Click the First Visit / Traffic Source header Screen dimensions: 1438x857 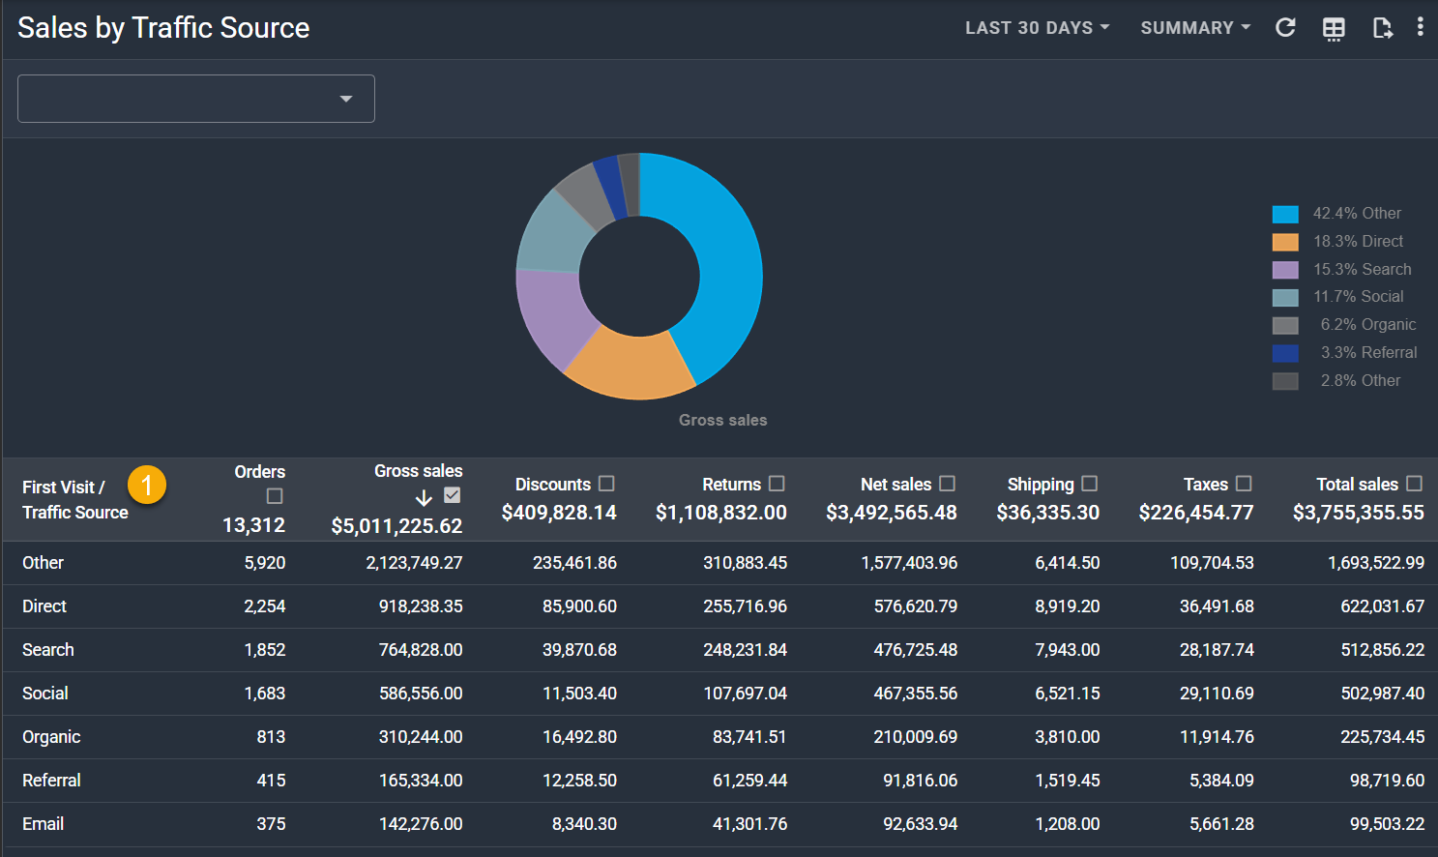pyautogui.click(x=74, y=499)
